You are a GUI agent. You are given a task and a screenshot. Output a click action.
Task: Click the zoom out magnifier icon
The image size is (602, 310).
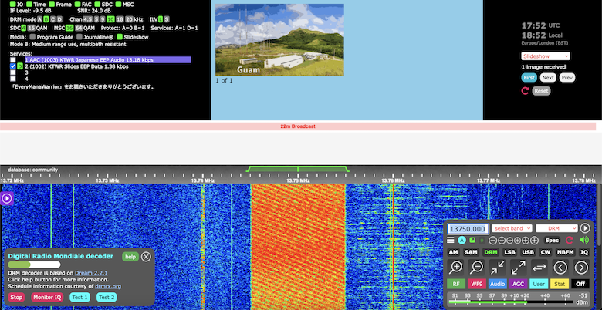[x=477, y=268]
